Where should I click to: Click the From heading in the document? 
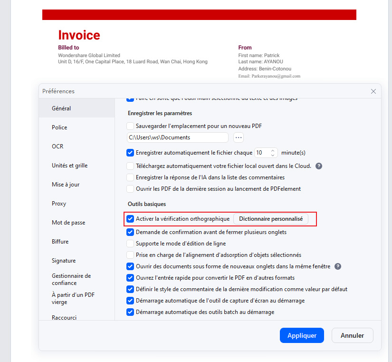(245, 48)
